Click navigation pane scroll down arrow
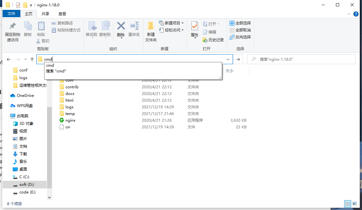Screen dimensions: 362x210 tap(49, 198)
